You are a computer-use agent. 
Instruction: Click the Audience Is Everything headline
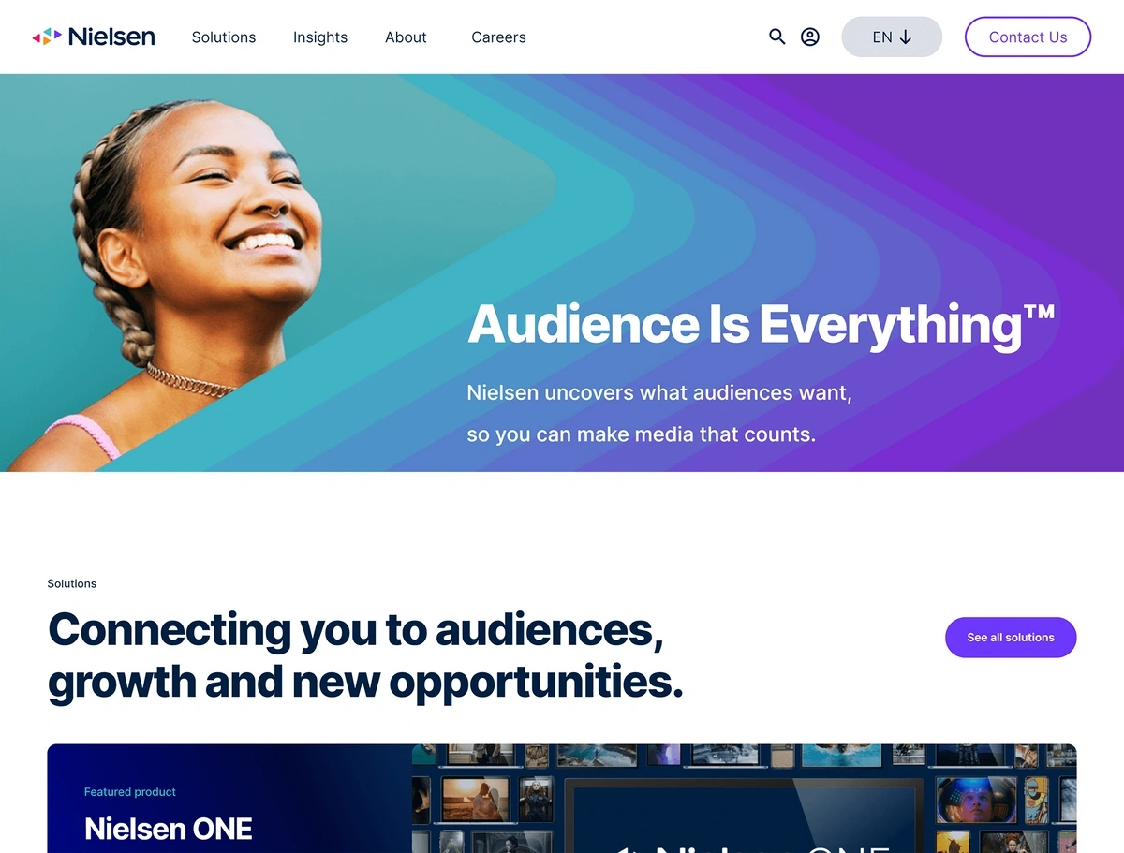pos(761,325)
